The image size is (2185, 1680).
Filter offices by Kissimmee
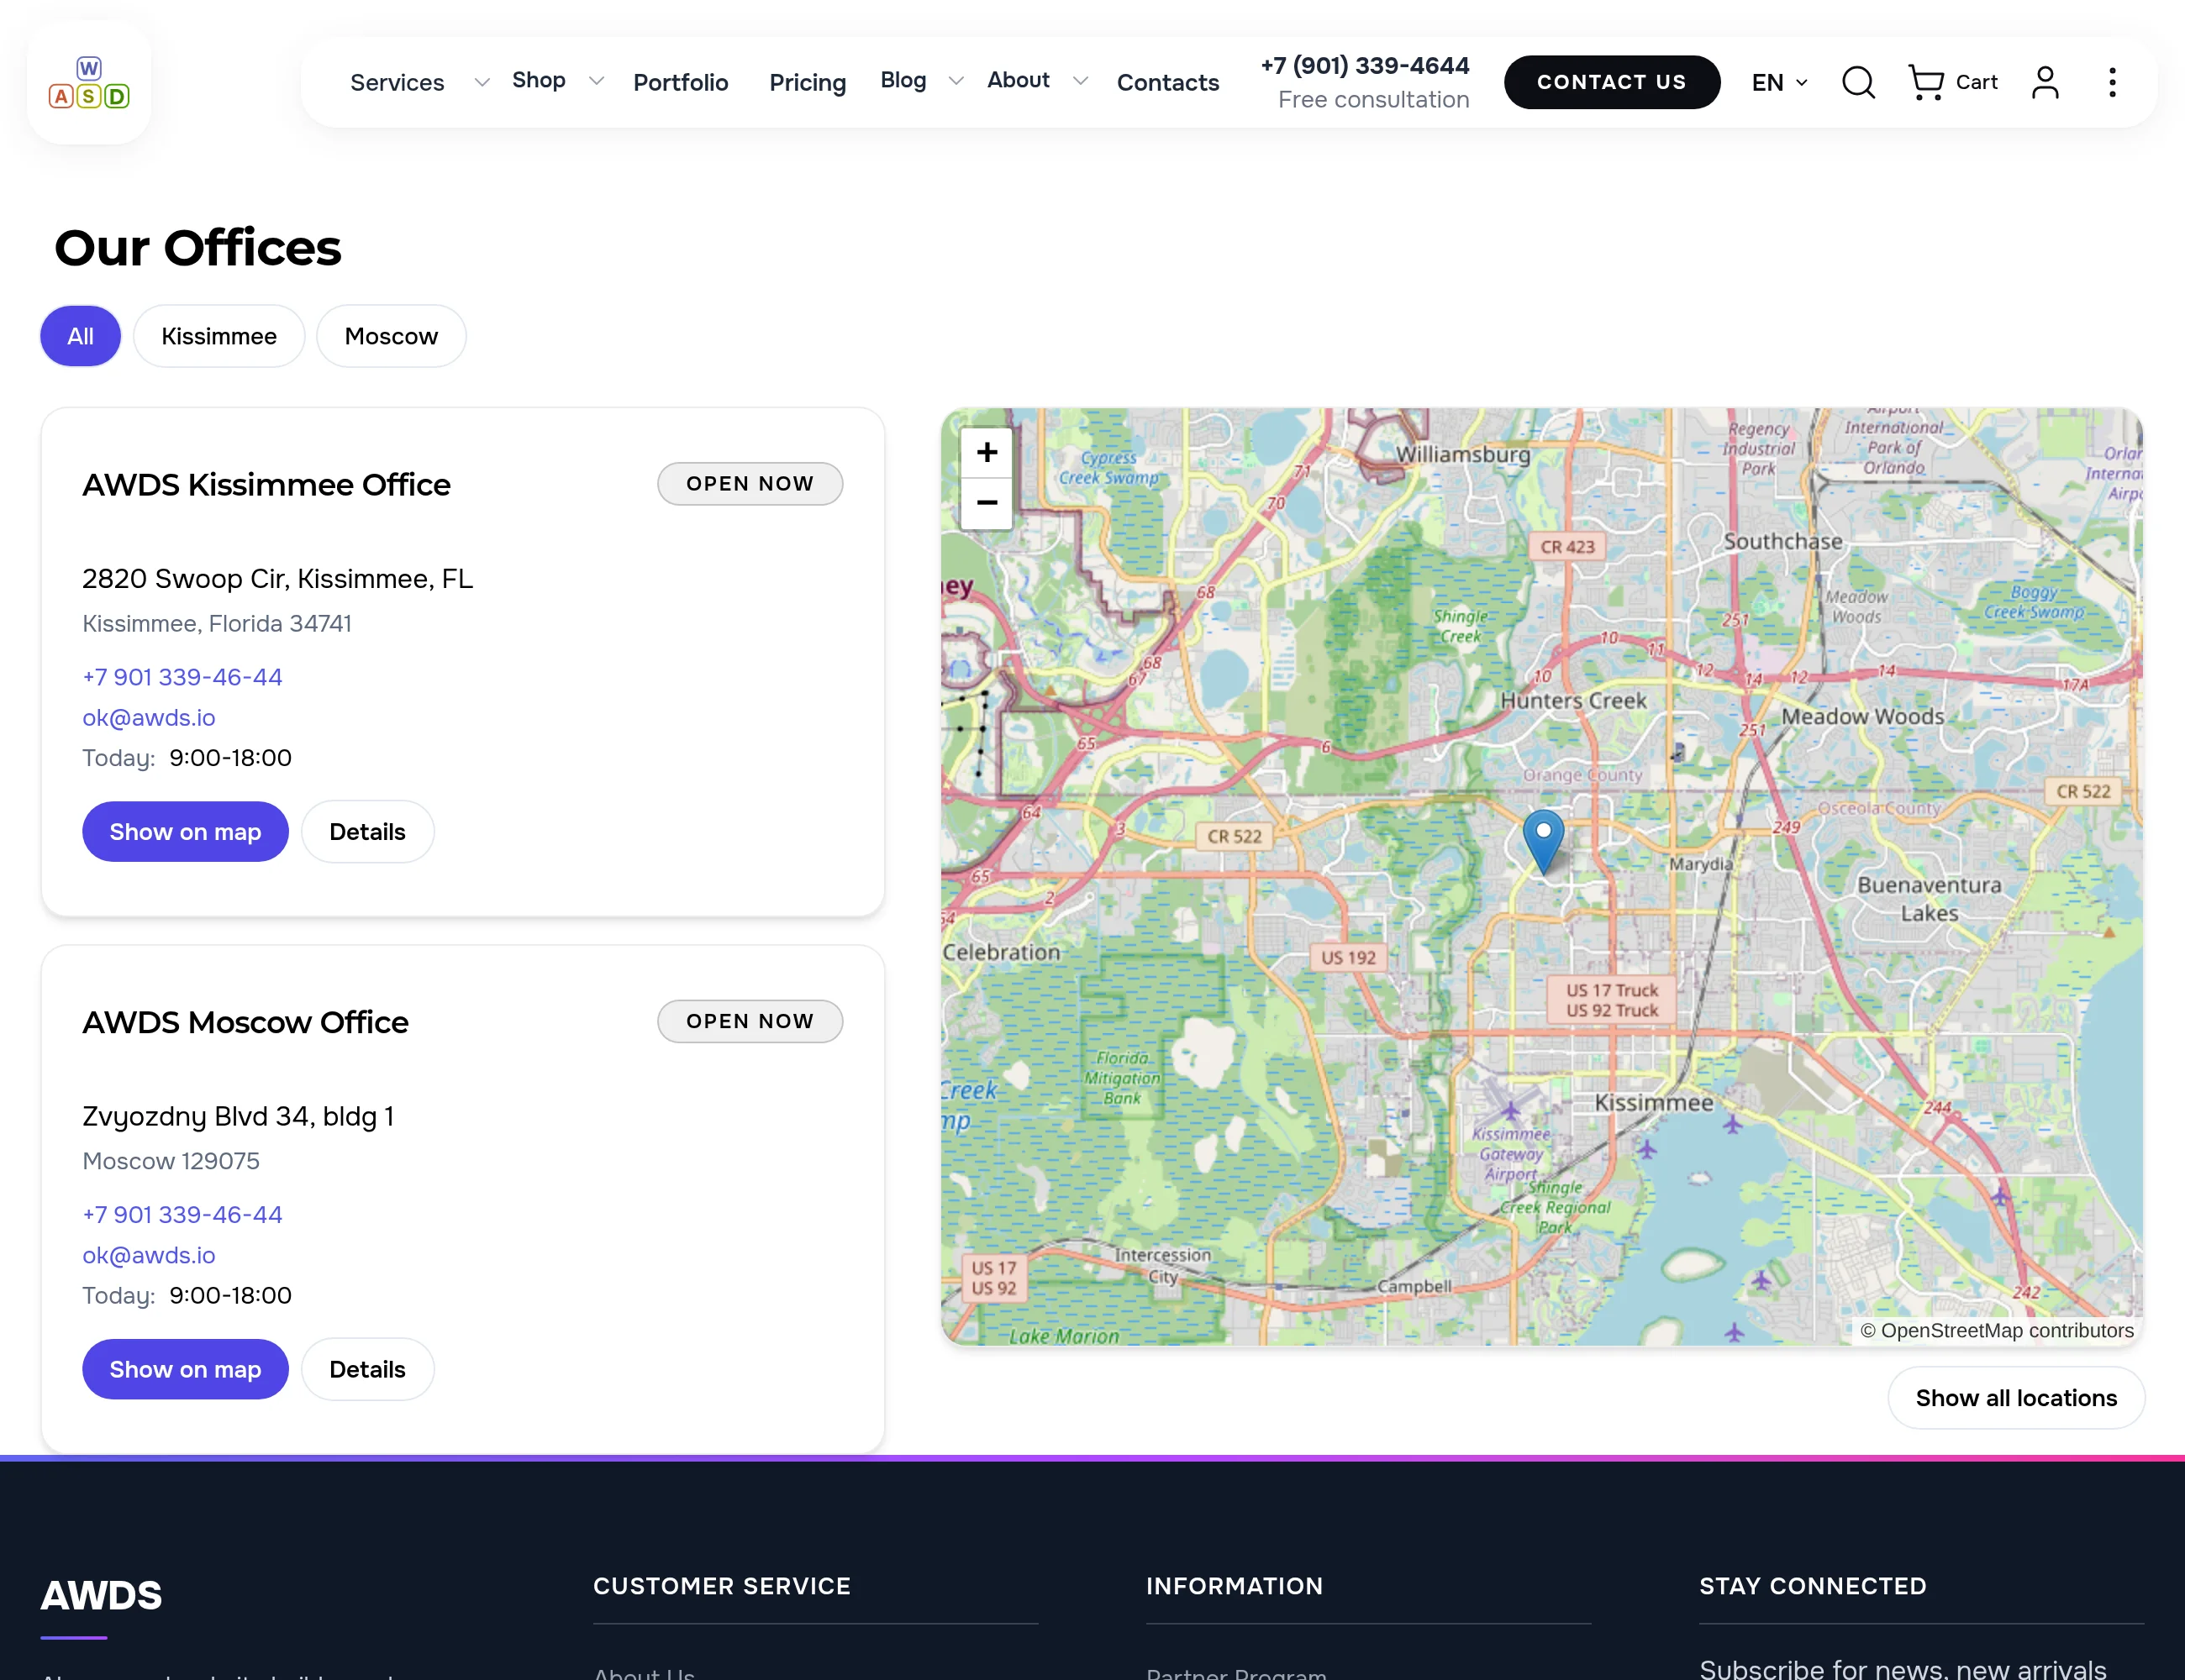(219, 336)
